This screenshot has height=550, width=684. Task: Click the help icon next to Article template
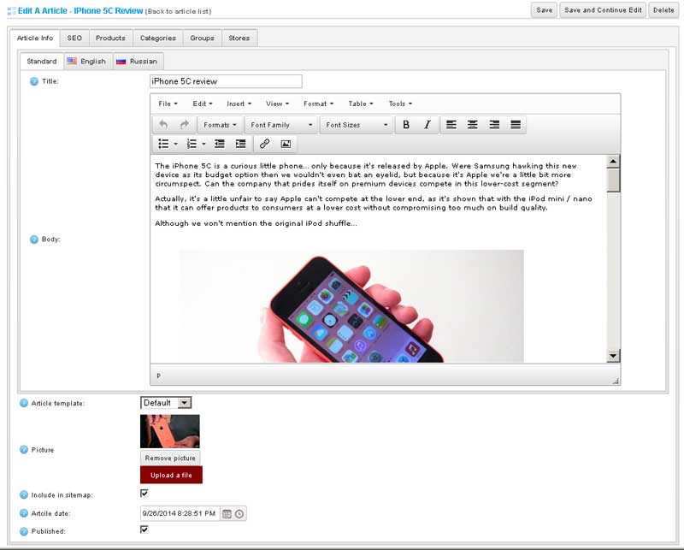point(24,403)
